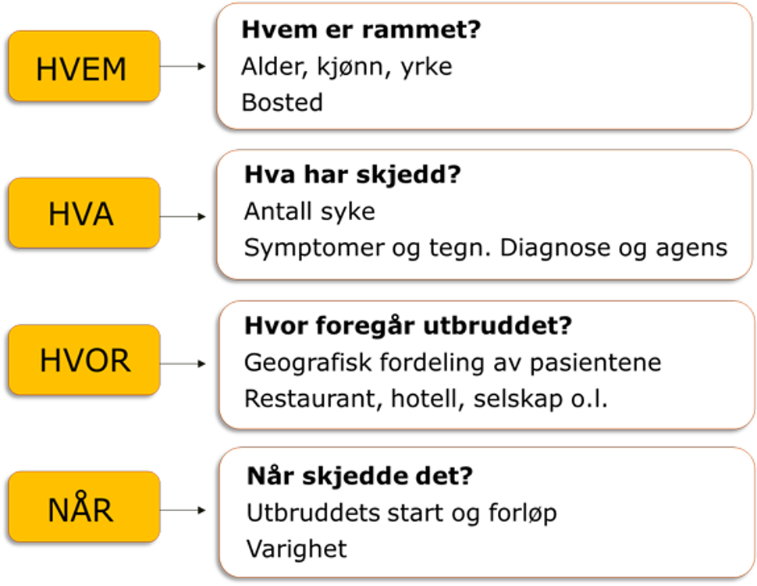Click the heading "Hvem er rammet?"
Image resolution: width=757 pixels, height=586 pixels.
pyautogui.click(x=361, y=31)
